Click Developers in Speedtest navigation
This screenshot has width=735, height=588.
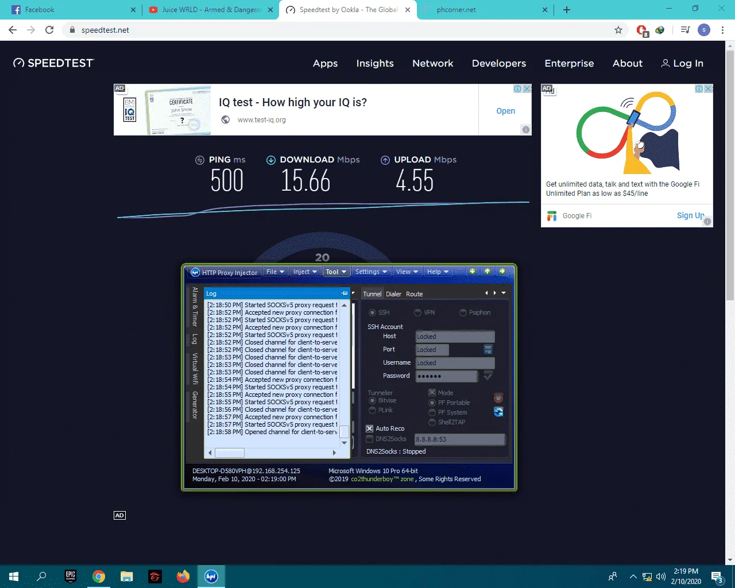(x=499, y=63)
